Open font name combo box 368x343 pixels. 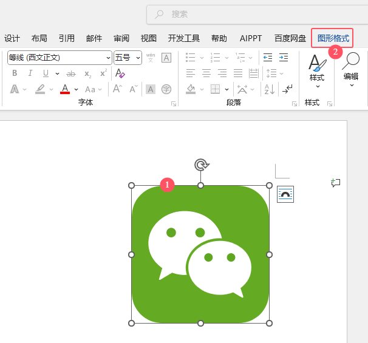point(60,58)
